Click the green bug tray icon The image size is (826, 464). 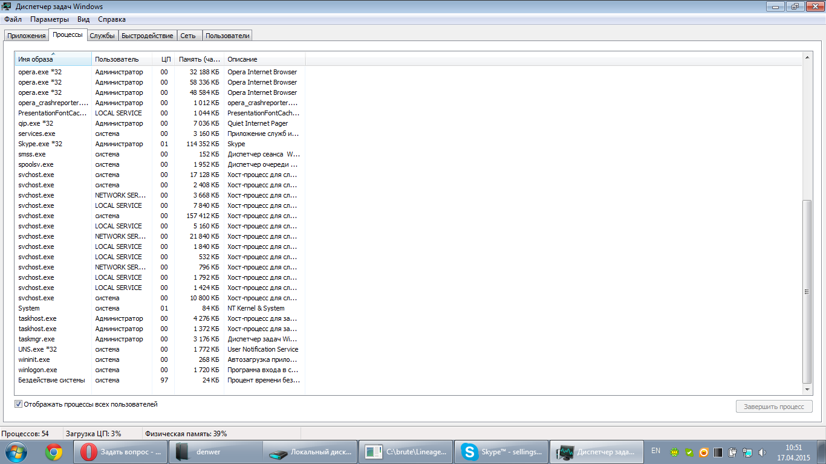(674, 452)
